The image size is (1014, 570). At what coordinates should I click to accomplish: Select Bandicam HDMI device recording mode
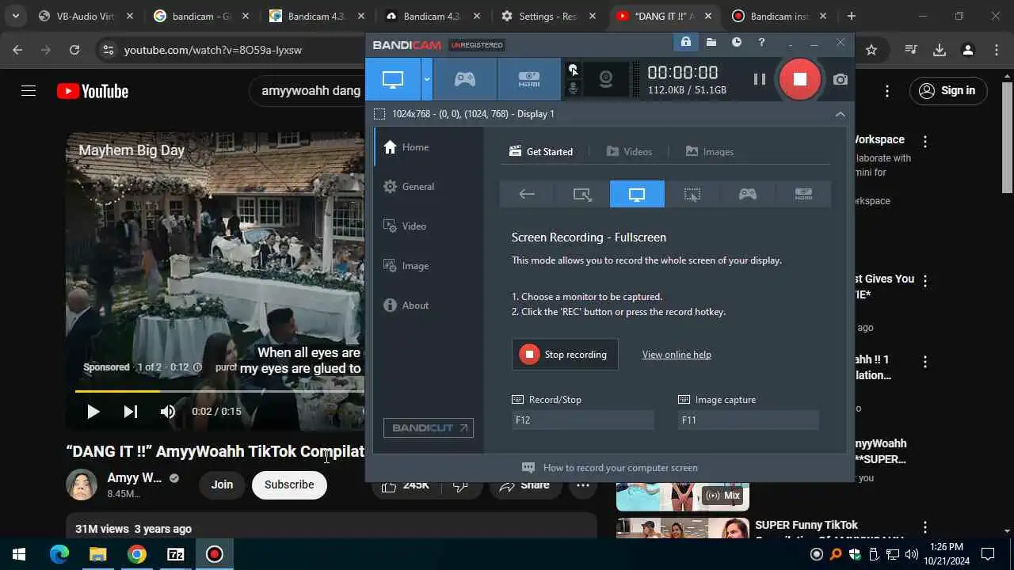coord(528,79)
